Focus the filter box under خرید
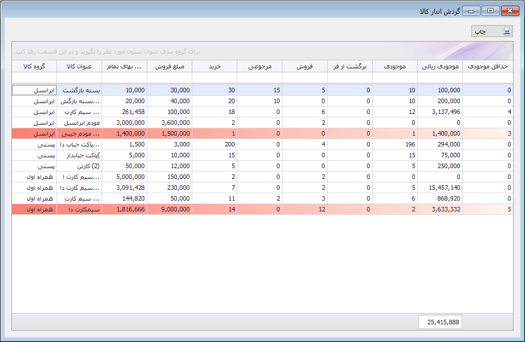525x342 pixels. 215,78
